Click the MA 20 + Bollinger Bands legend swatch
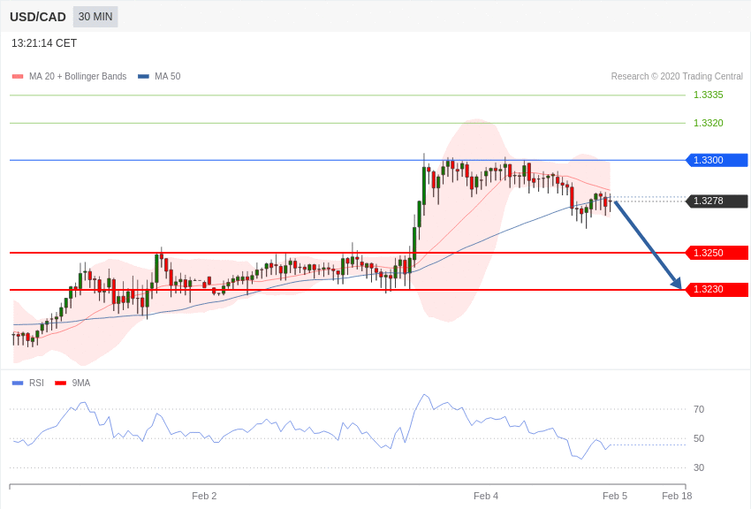This screenshot has width=751, height=509. (x=18, y=77)
